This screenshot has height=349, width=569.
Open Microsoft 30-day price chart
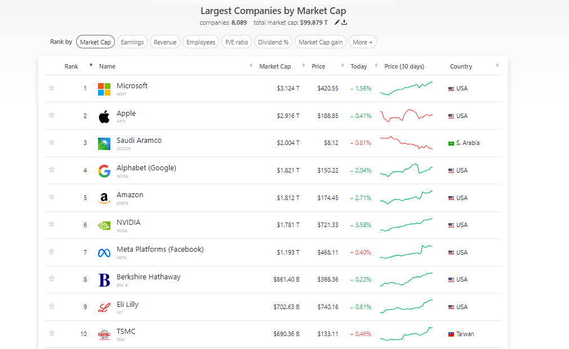(x=406, y=88)
